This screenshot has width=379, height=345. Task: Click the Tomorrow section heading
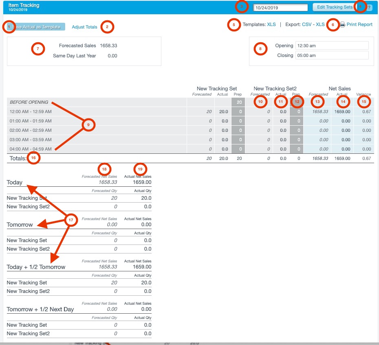(x=20, y=225)
